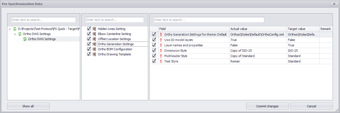
Task: Collapse the parent Ortho DWG Settings node
Action: click(15, 34)
